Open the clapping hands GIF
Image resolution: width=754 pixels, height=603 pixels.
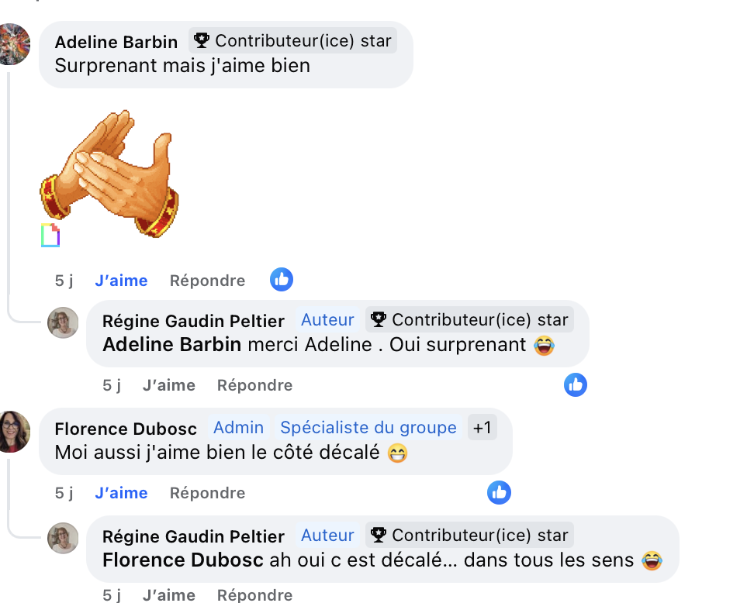pos(109,173)
